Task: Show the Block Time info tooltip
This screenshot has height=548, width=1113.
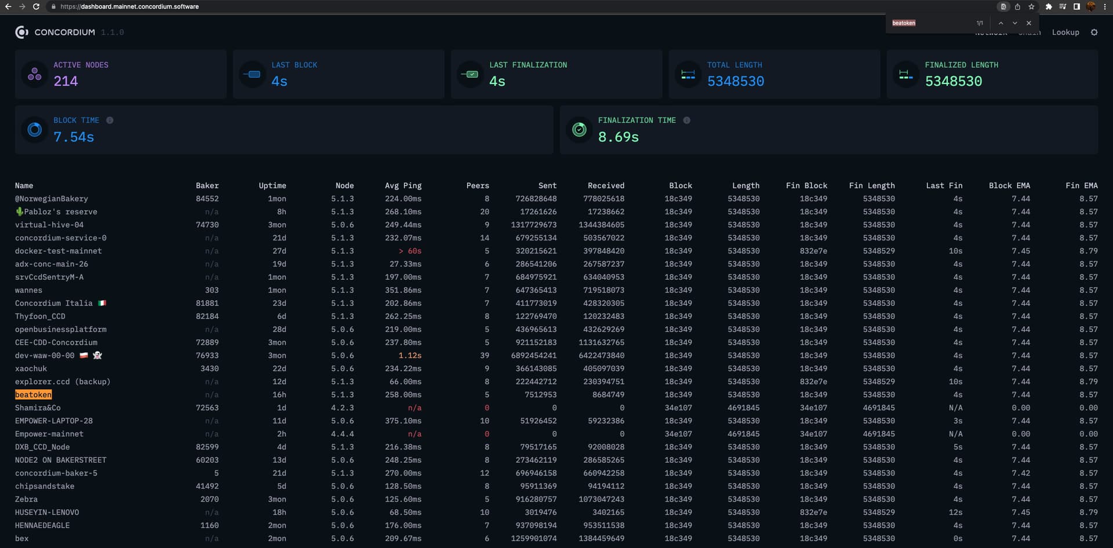Action: click(x=110, y=120)
